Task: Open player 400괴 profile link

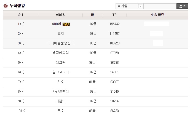Action: coord(57,24)
